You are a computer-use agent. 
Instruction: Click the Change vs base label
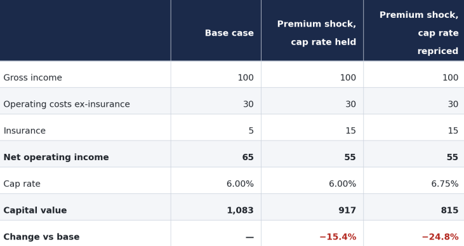pyautogui.click(x=41, y=237)
